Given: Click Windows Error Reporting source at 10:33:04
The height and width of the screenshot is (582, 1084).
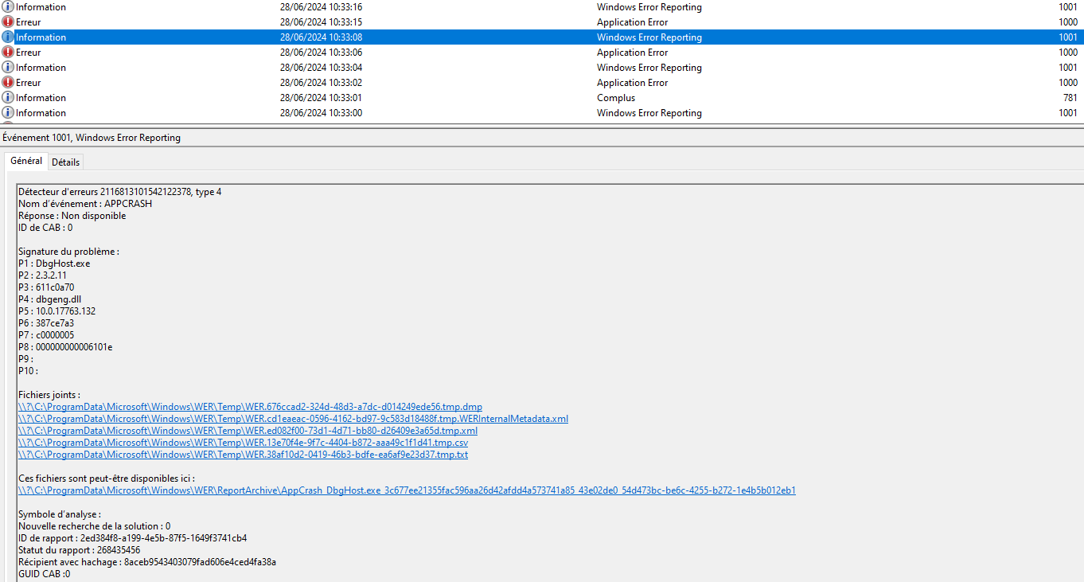Looking at the screenshot, I should click(x=649, y=68).
